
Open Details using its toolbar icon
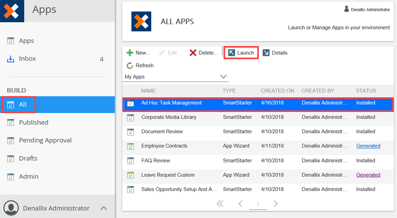tap(266, 53)
